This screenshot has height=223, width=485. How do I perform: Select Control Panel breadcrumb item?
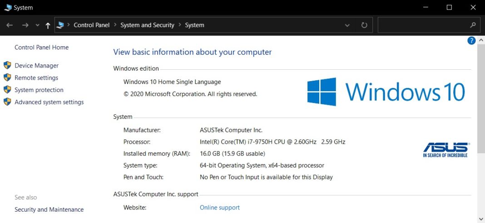[x=92, y=25]
